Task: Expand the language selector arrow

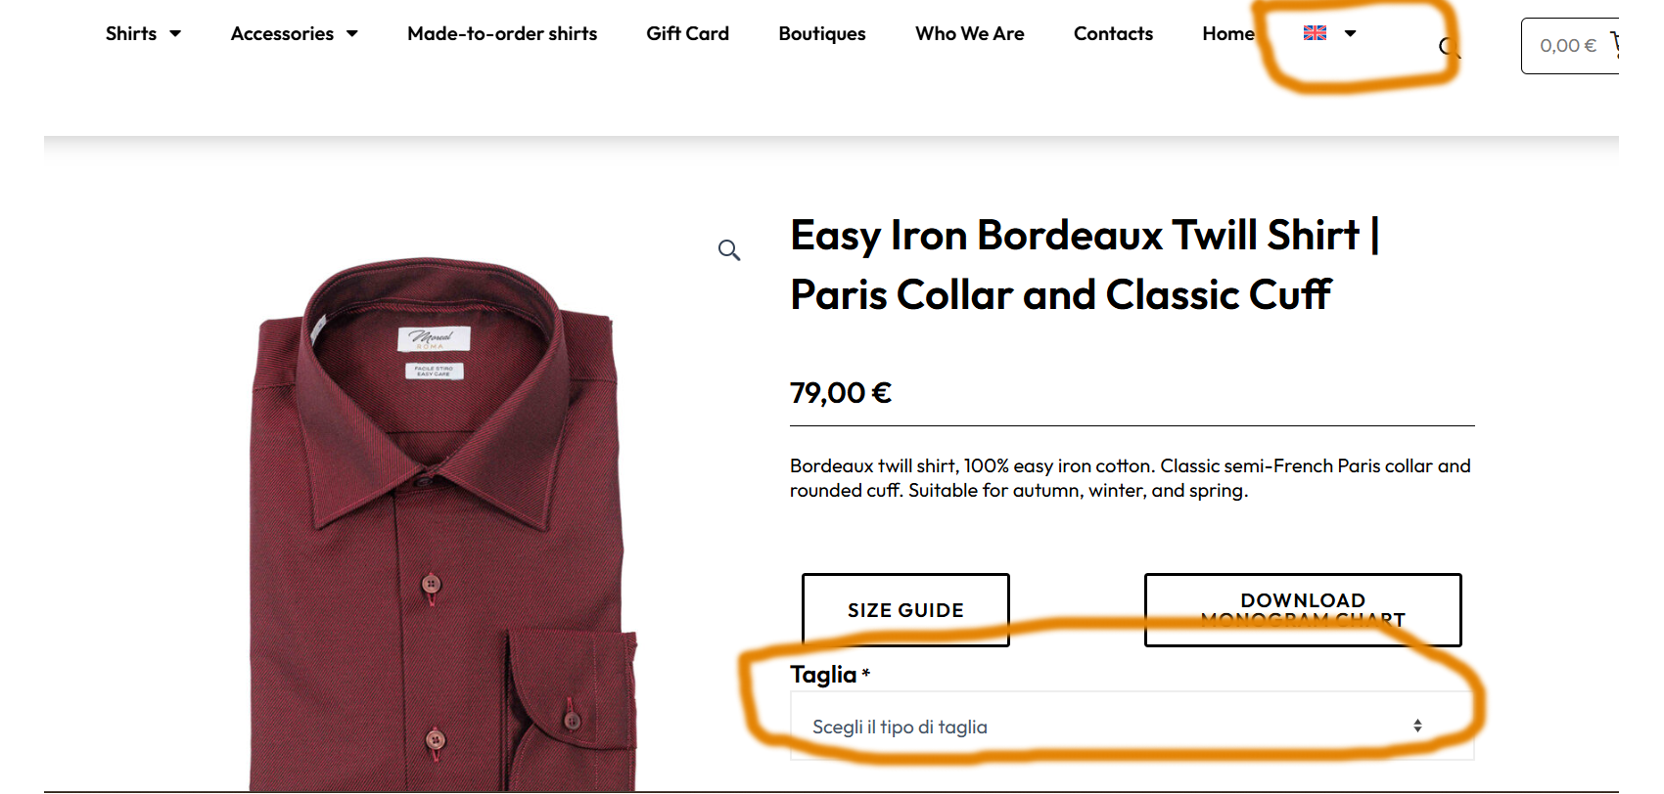Action: [x=1351, y=33]
